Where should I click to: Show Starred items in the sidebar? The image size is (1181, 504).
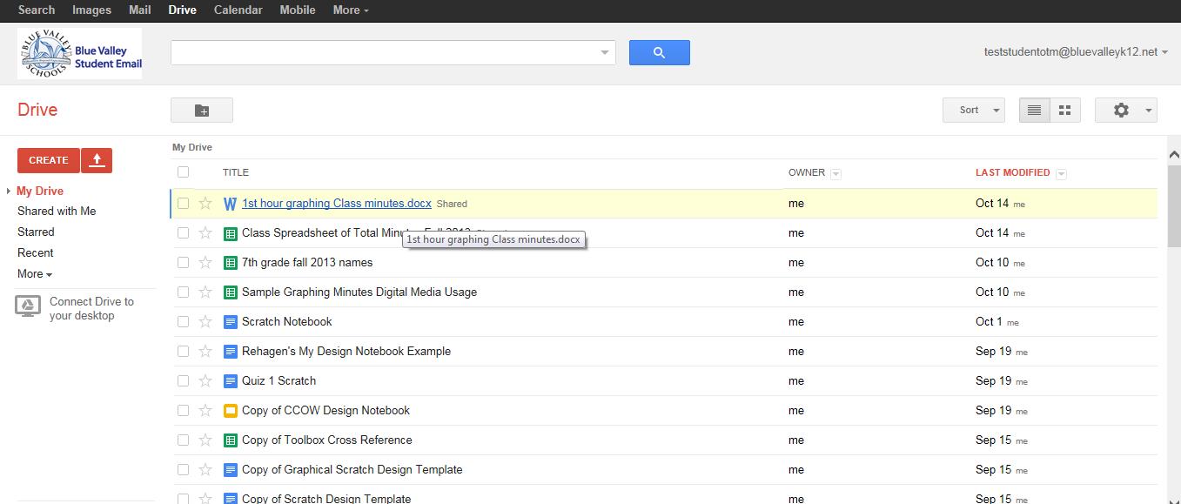point(36,232)
